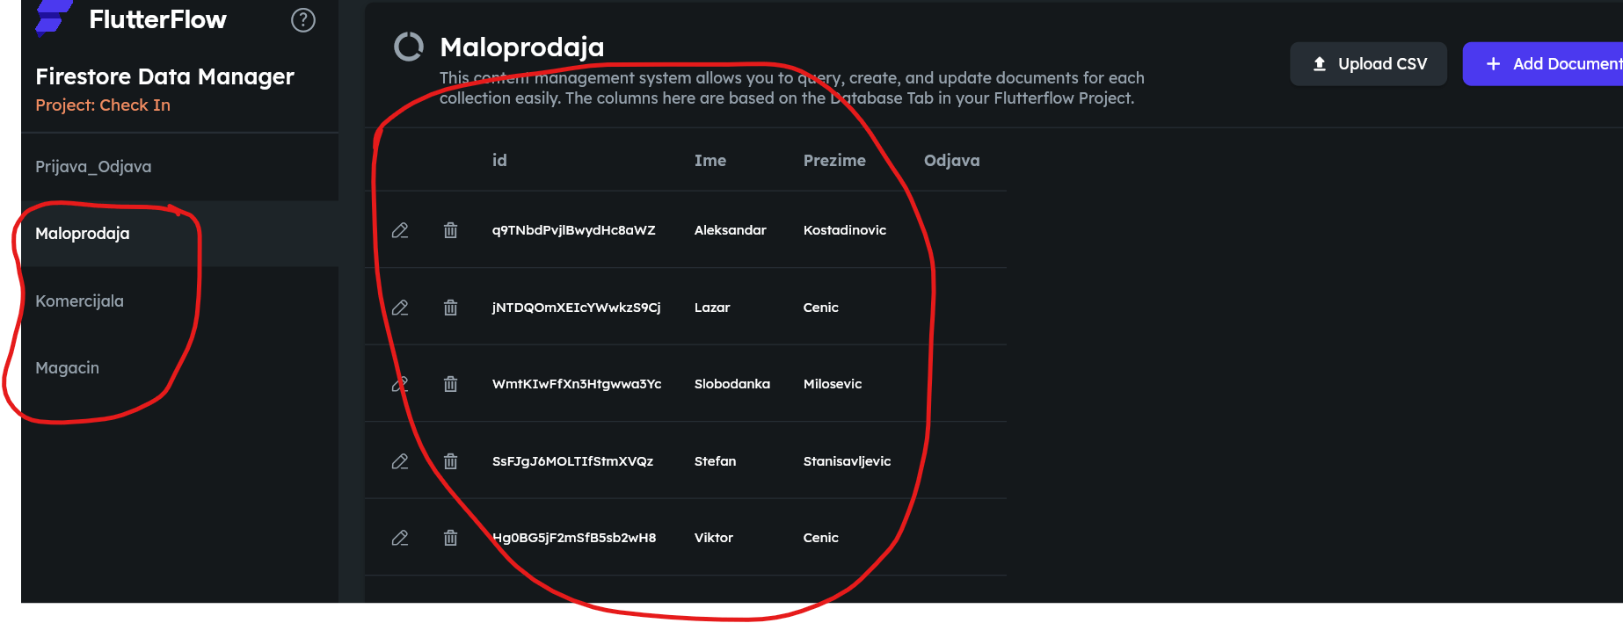
Task: Select the Komercijala collection
Action: pyautogui.click(x=79, y=301)
